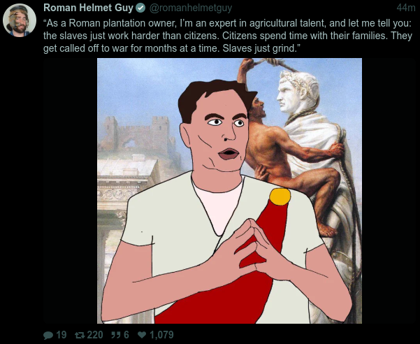Click the 6 quotes count
420x344 pixels.
[126, 335]
